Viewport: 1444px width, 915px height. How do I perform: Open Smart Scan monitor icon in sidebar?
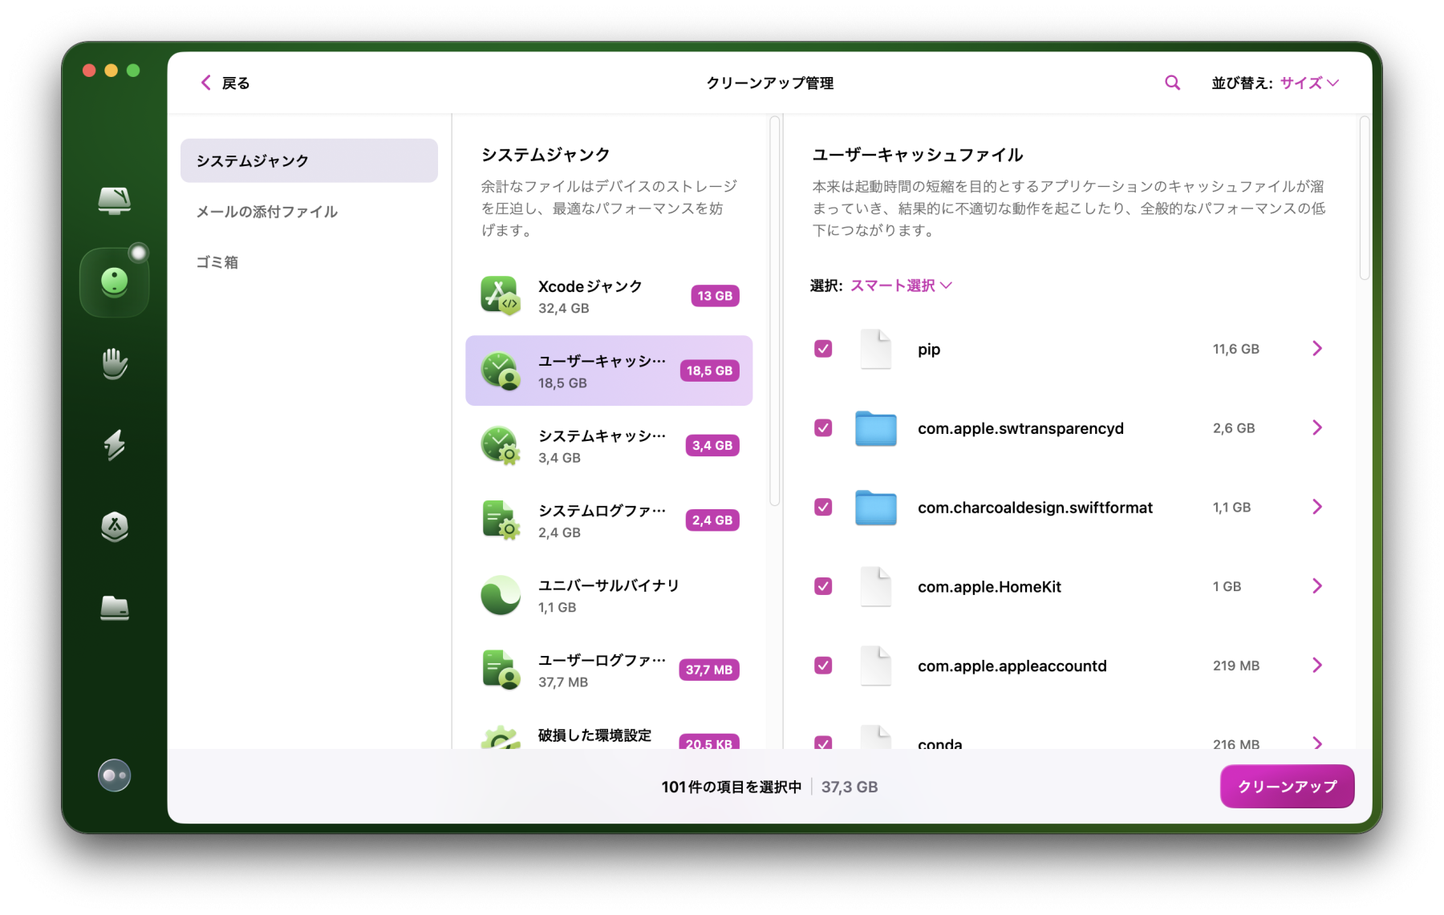tap(115, 200)
